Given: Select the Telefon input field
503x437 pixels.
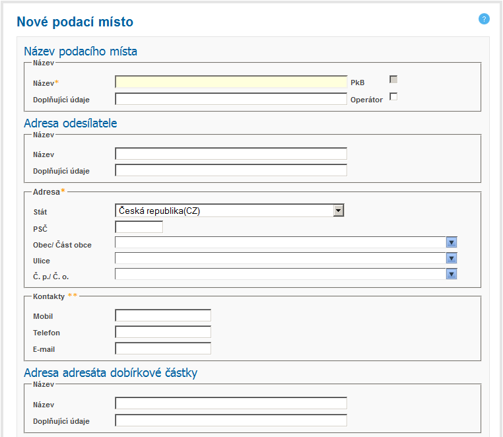Looking at the screenshot, I should (x=163, y=332).
